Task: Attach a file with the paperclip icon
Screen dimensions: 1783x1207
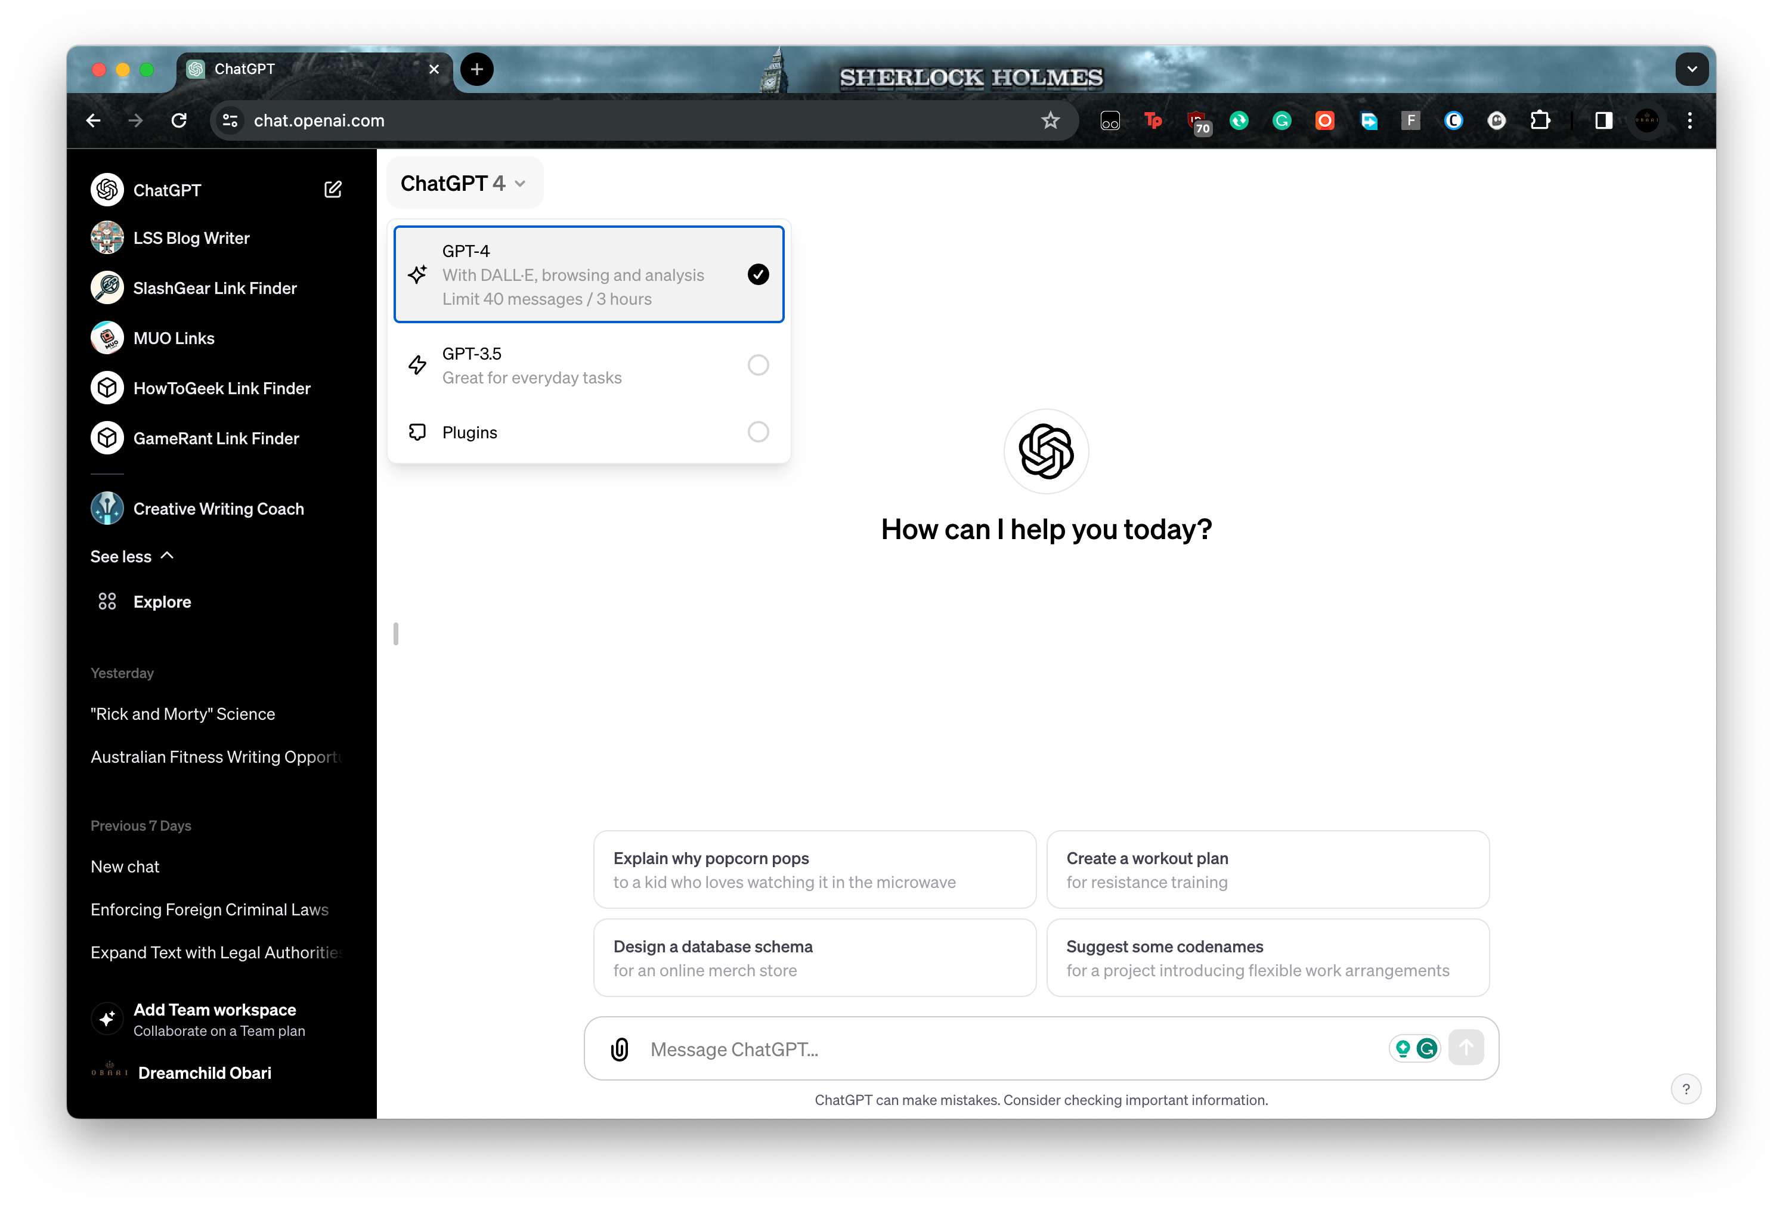Action: pyautogui.click(x=619, y=1048)
